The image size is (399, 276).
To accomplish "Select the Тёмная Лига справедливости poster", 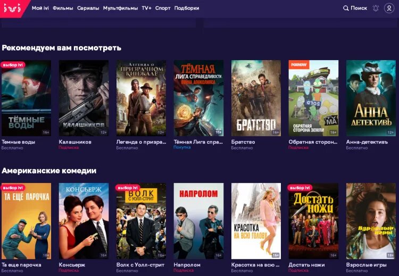I will [198, 98].
